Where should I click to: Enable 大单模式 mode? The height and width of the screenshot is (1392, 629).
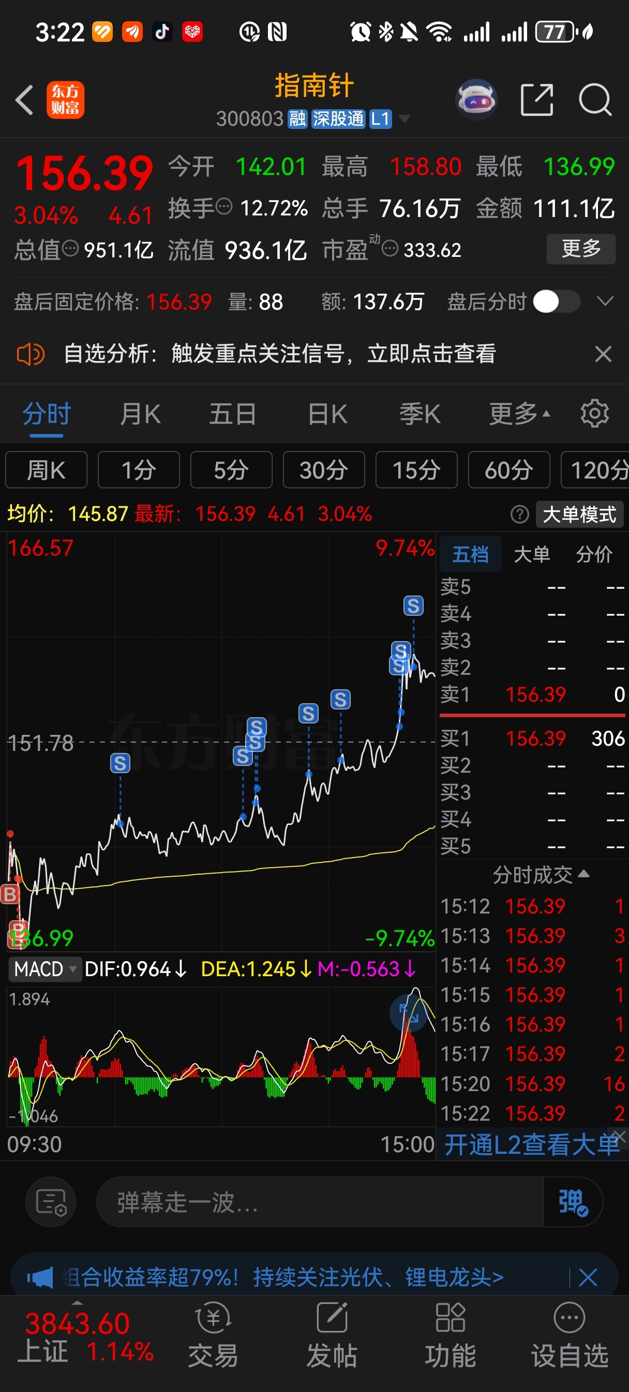pos(579,514)
